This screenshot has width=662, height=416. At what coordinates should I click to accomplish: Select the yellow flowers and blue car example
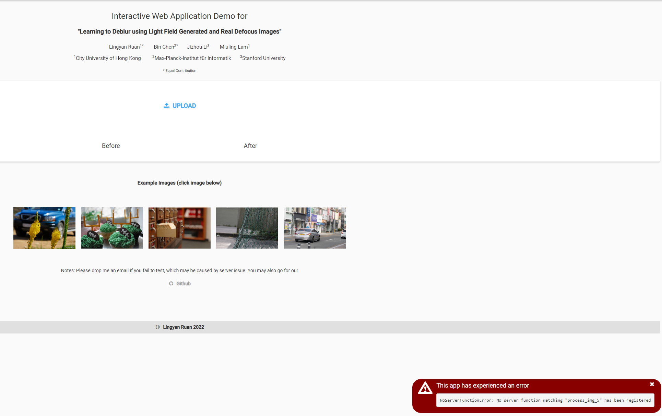[x=44, y=228]
